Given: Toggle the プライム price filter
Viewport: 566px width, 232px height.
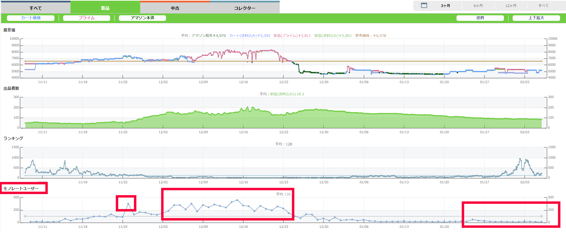Looking at the screenshot, I should coord(86,18).
